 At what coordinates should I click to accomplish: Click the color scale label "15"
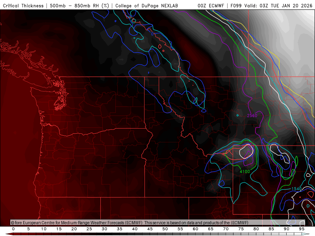click(x=59, y=229)
